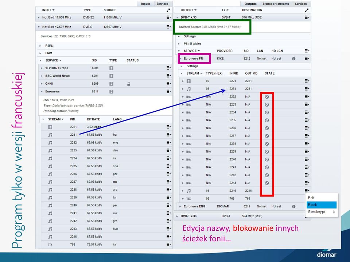The height and width of the screenshot is (262, 350).
Task: Open menu for output stream IN PID 2246
Action: click(307, 190)
